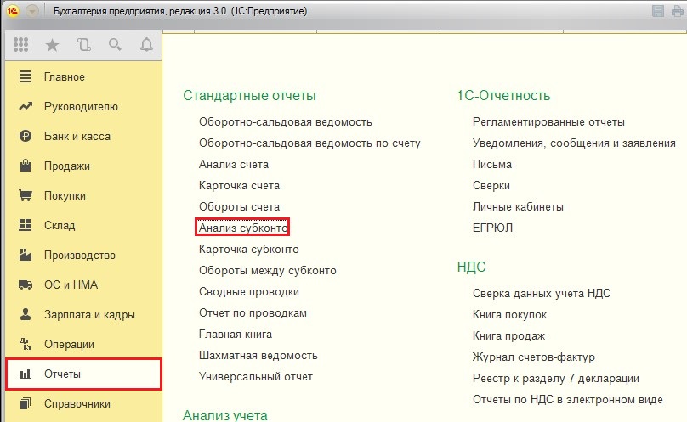
Task: Open Уведомления, сообщения и заявления
Action: 574,143
